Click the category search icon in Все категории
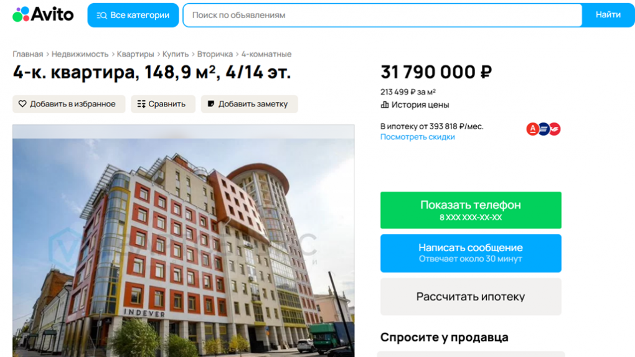This screenshot has width=635, height=357. 101,16
